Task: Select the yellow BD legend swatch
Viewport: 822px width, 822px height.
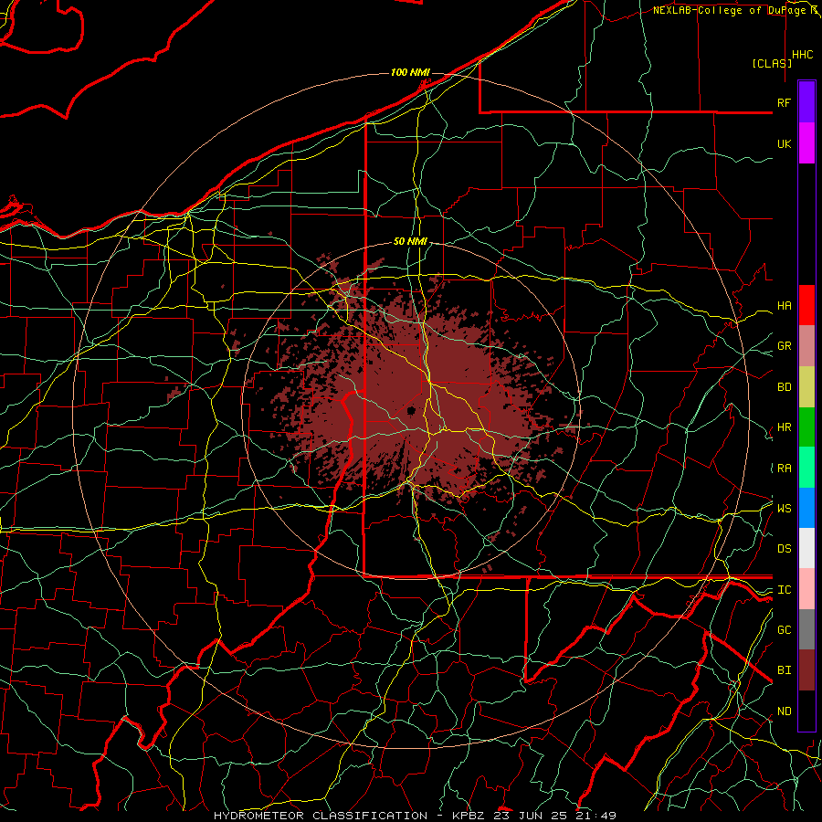Action: tap(806, 386)
